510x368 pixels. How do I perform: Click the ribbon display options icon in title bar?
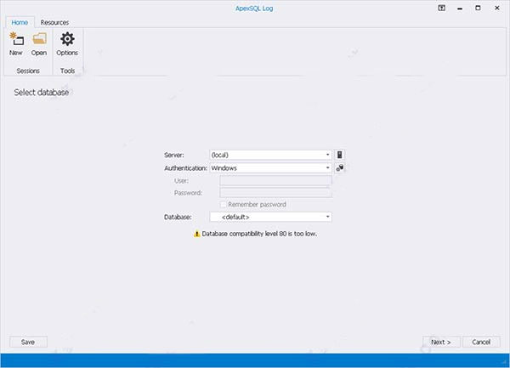441,8
